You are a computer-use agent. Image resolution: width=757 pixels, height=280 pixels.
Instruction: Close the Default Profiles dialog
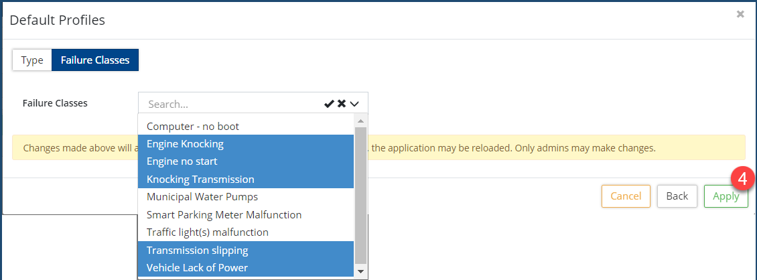click(740, 14)
